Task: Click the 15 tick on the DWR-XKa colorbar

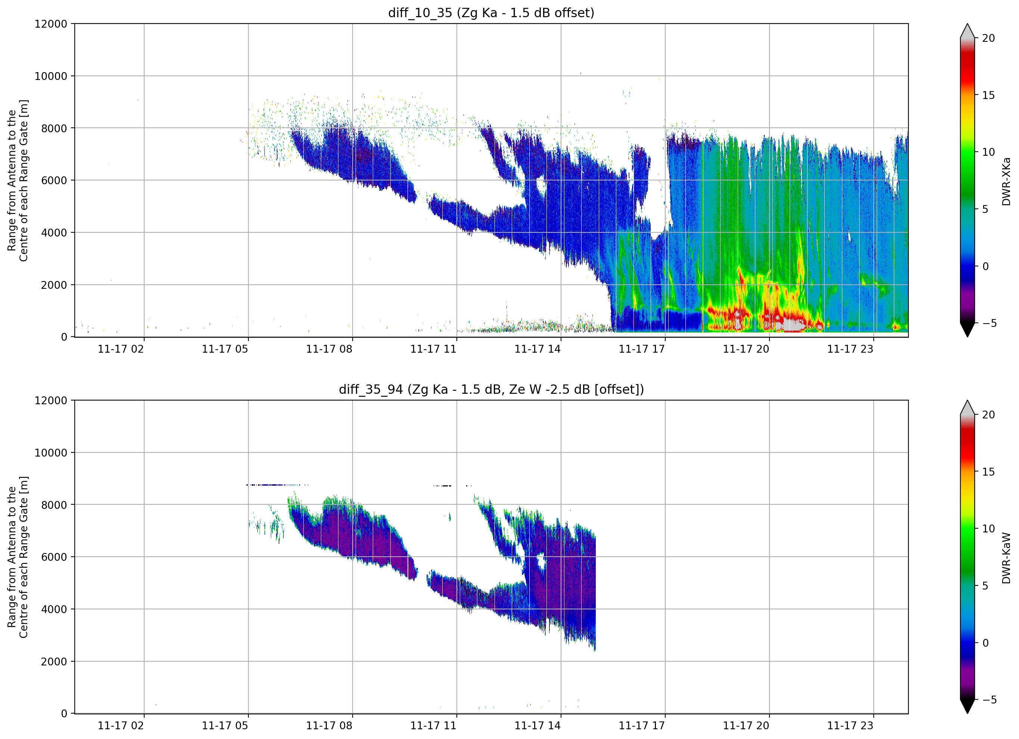Action: pos(988,95)
